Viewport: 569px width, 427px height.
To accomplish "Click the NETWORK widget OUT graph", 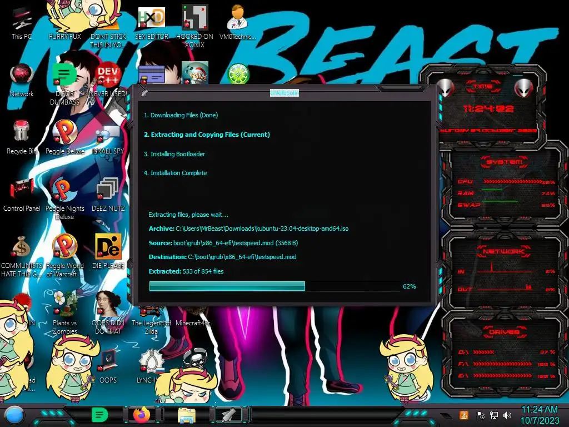I will click(505, 289).
